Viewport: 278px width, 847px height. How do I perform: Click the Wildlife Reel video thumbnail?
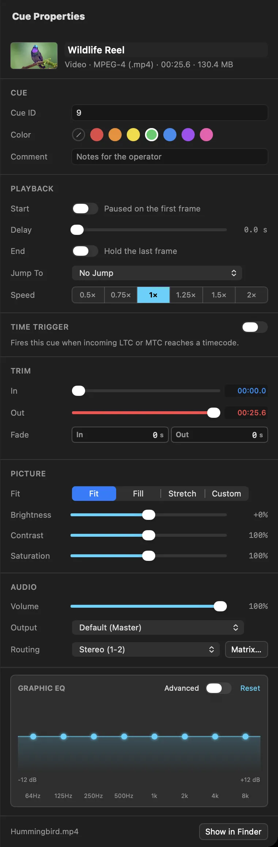[34, 56]
